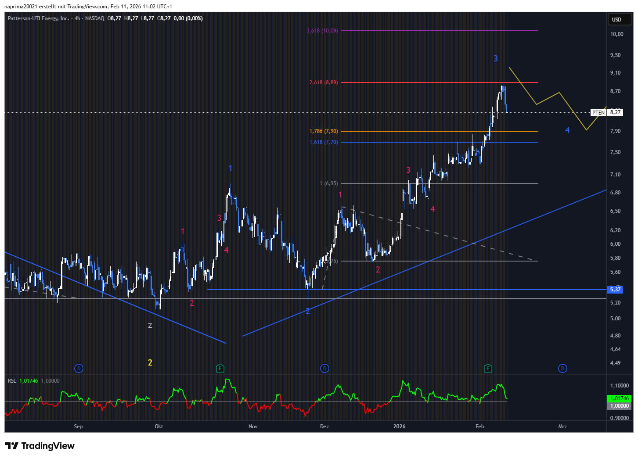Image resolution: width=638 pixels, height=459 pixels.
Task: Select the yellow wave 2 label
Action: 150,362
